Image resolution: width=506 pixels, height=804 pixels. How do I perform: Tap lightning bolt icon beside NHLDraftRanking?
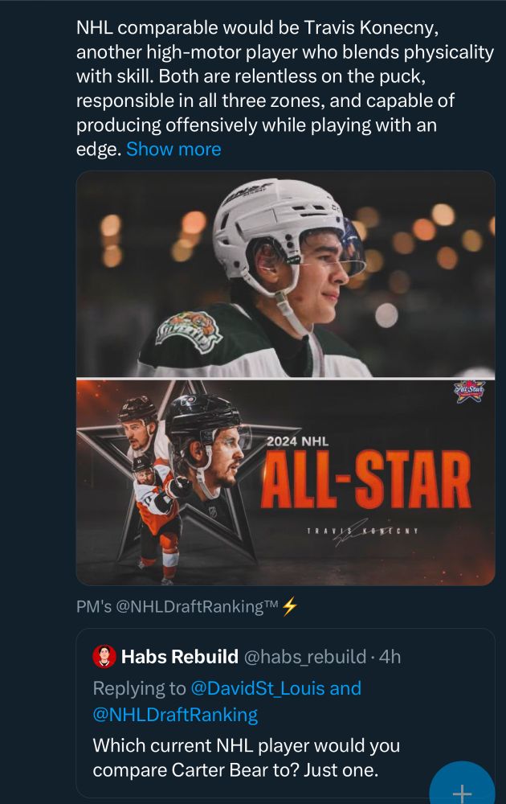click(291, 606)
